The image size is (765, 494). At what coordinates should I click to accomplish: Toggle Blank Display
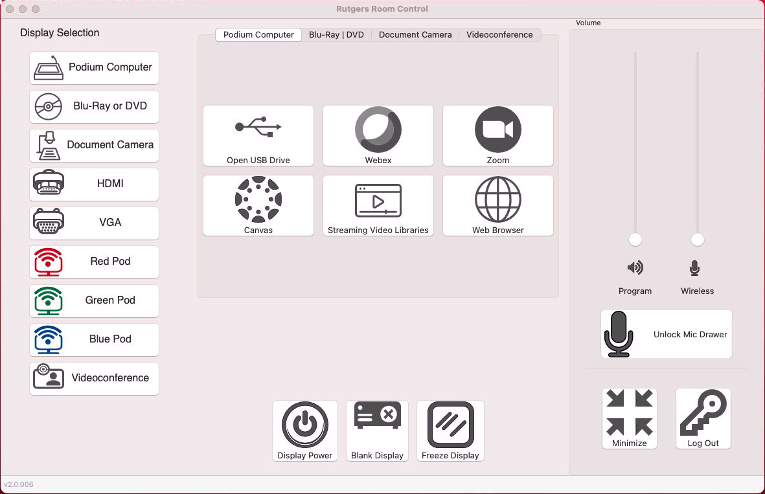377,431
